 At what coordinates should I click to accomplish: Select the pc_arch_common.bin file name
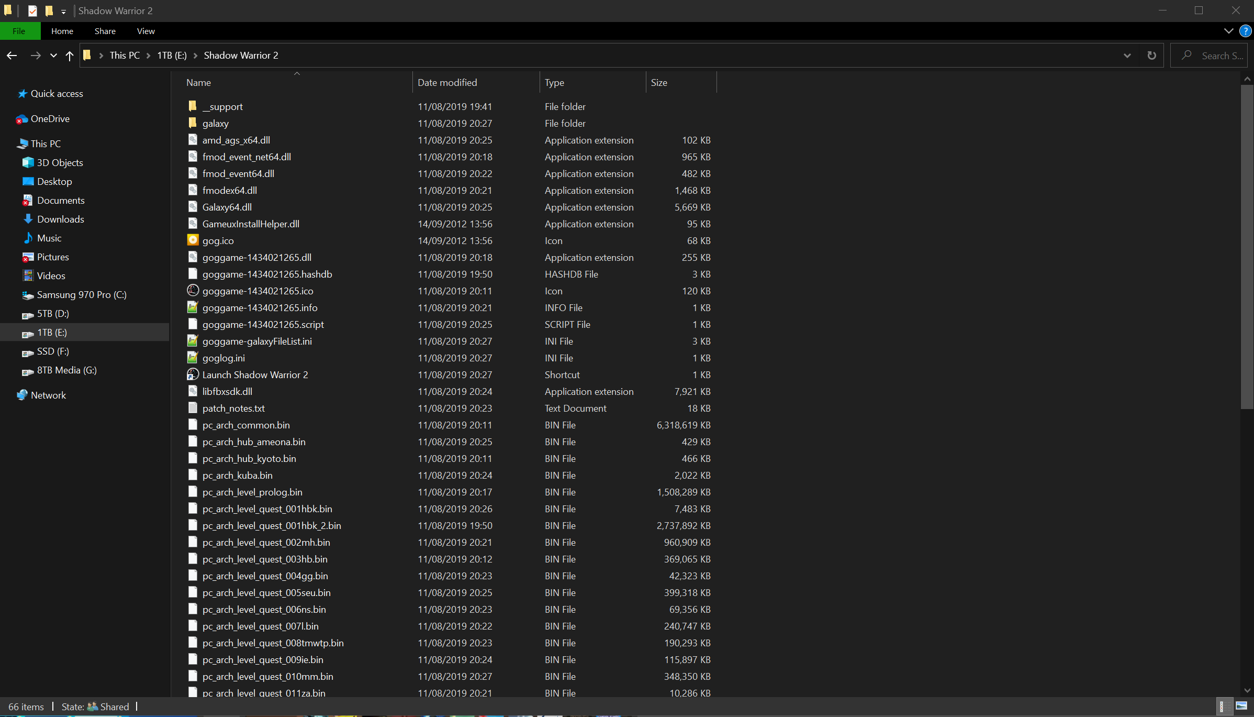[x=246, y=425]
